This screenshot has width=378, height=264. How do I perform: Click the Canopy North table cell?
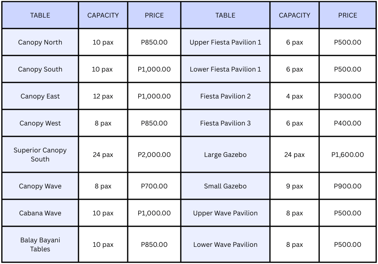40,42
